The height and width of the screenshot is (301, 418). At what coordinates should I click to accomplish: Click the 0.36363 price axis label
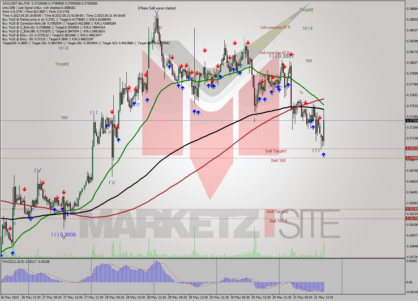click(412, 203)
